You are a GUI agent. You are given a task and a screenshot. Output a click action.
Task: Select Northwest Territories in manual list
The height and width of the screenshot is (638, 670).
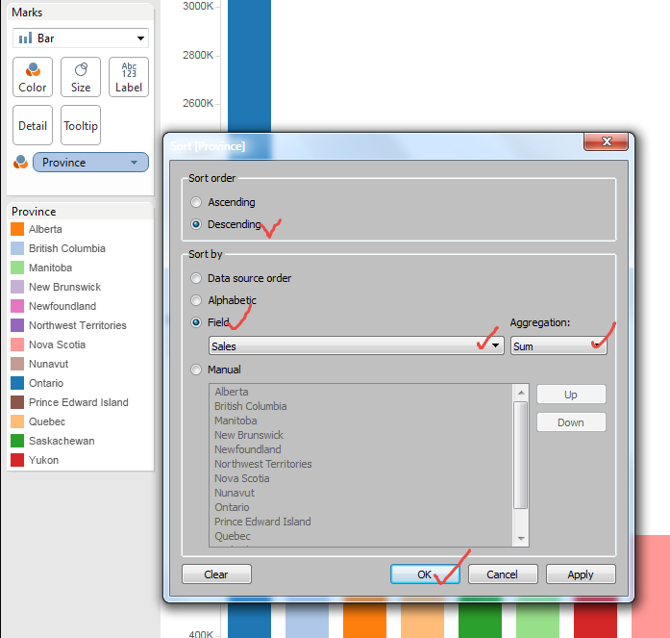click(x=263, y=464)
